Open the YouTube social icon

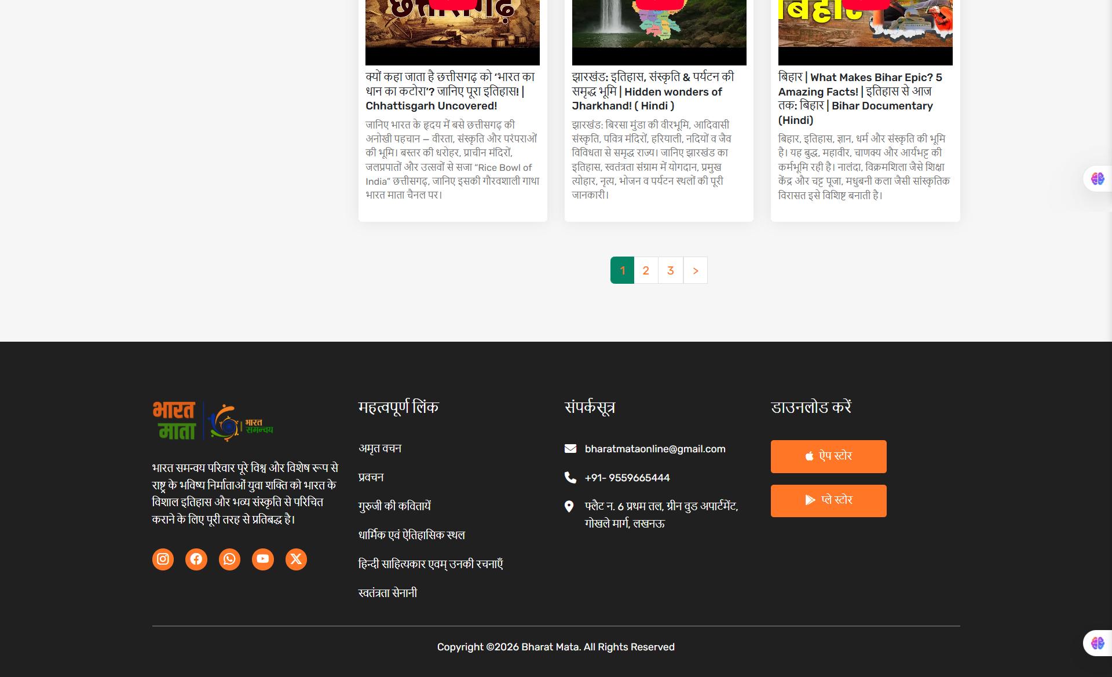click(x=263, y=559)
